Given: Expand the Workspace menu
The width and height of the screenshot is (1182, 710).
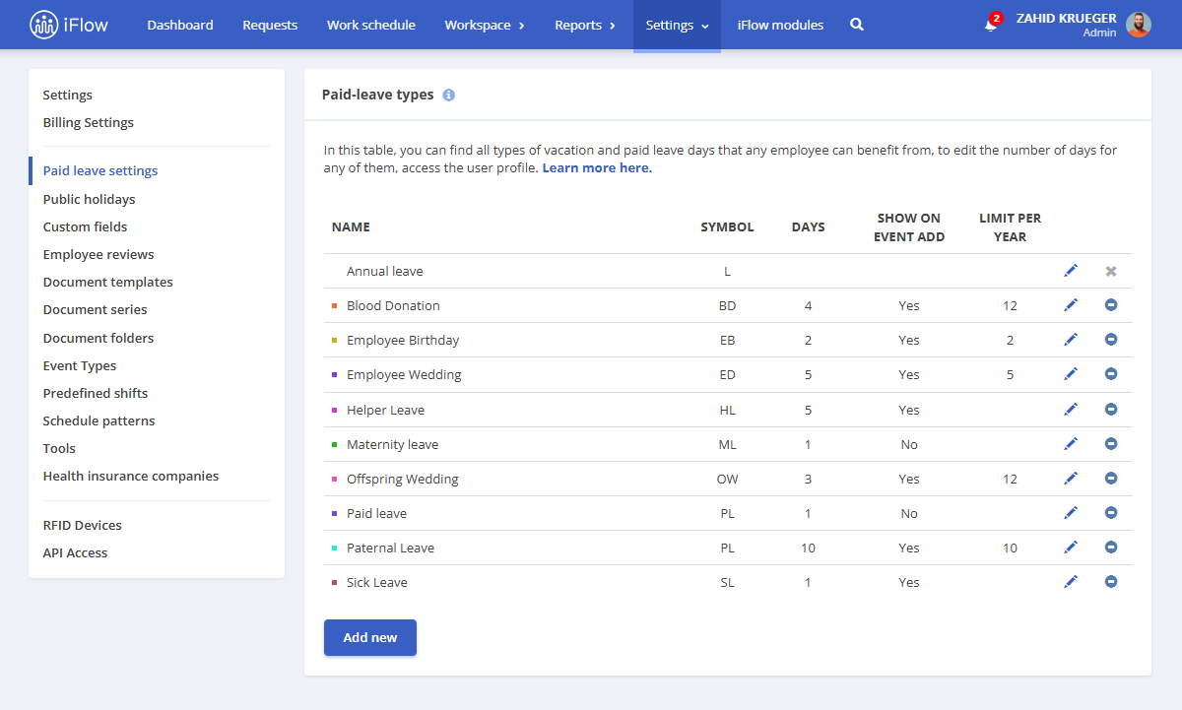Looking at the screenshot, I should click(485, 25).
